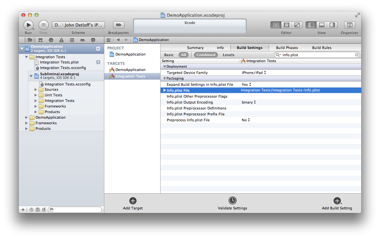Switch to the Summary tab
The image size is (380, 239).
(195, 48)
